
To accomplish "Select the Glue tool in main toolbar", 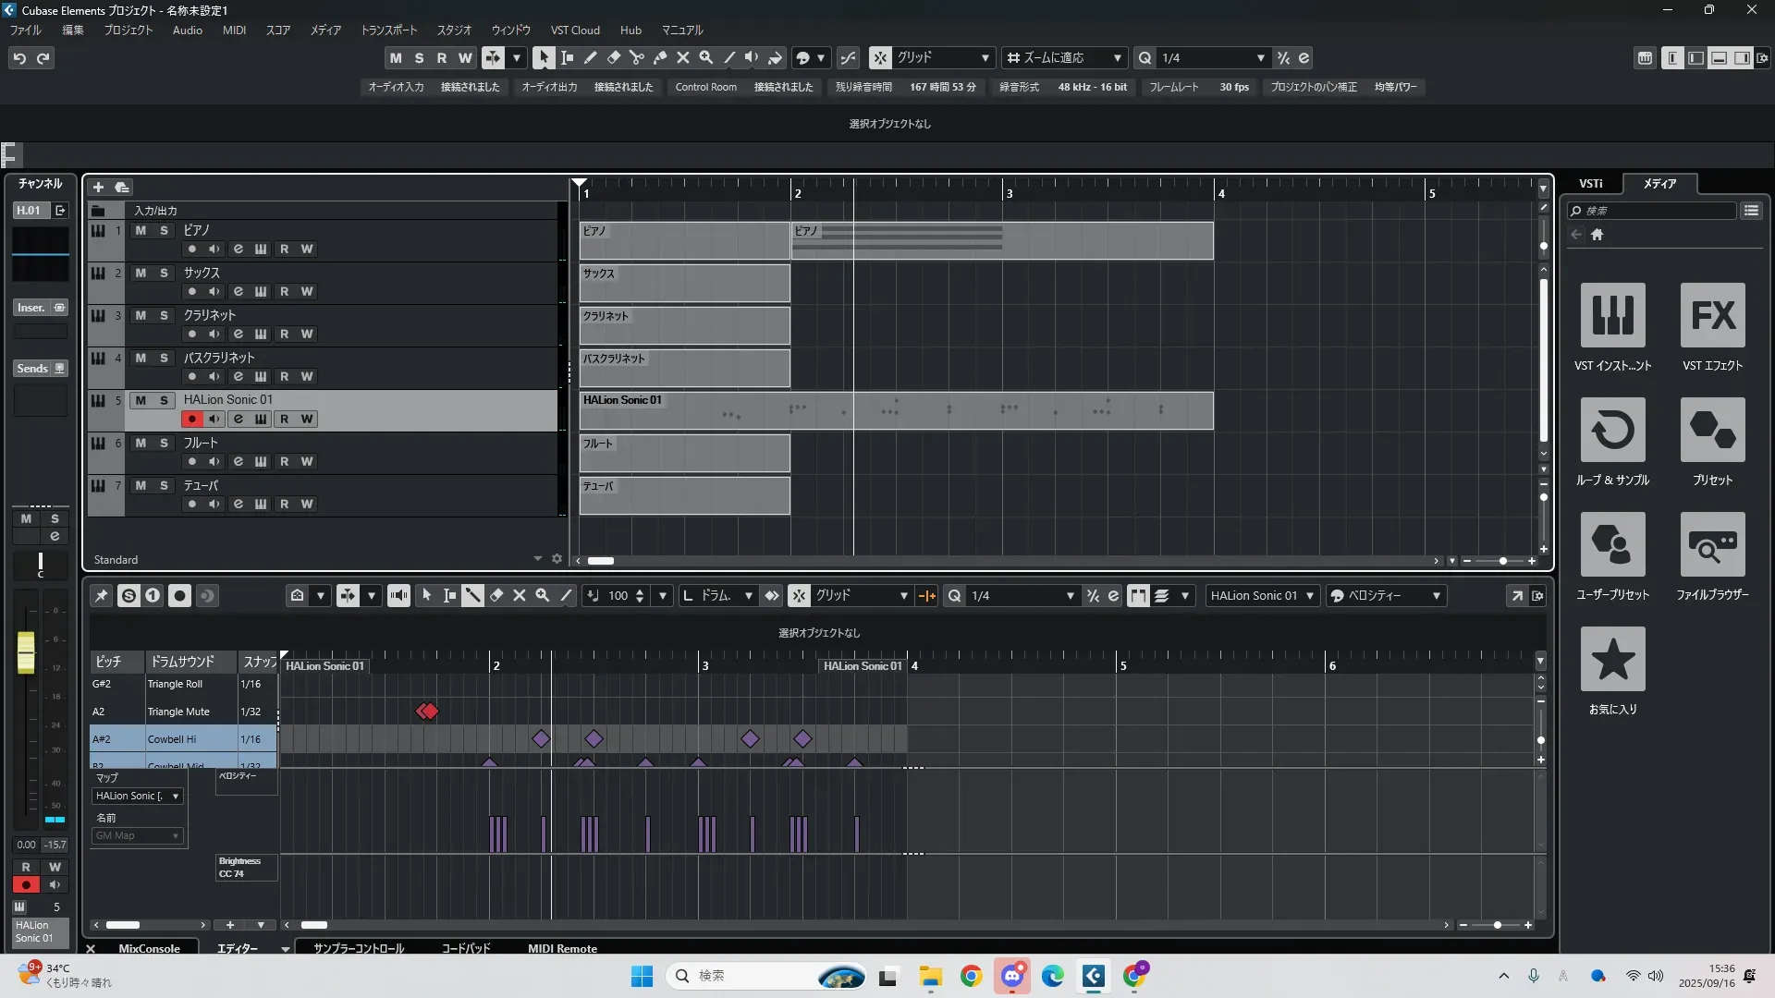I will [x=660, y=57].
